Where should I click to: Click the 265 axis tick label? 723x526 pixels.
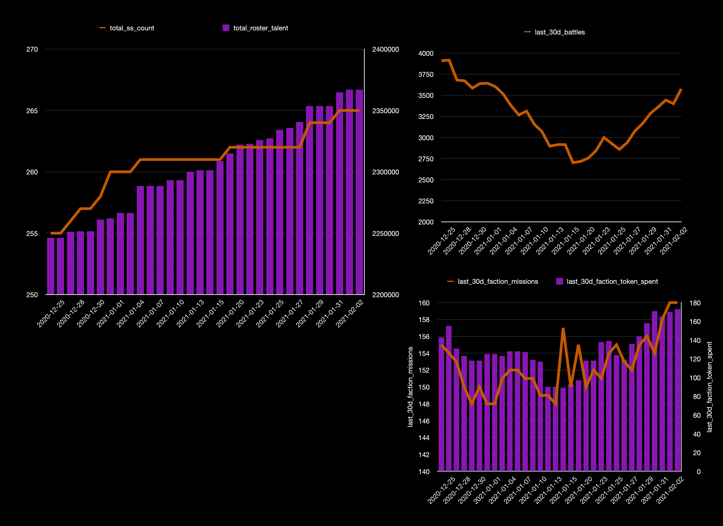coord(32,111)
